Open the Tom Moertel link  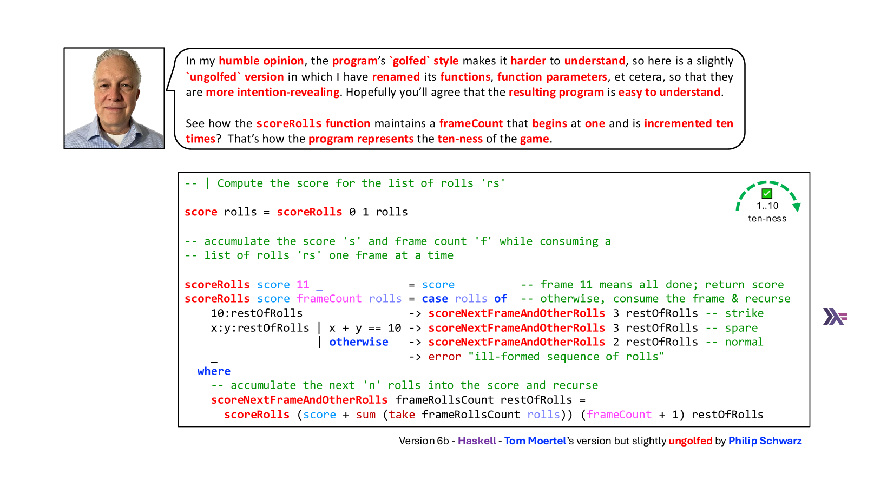click(x=535, y=441)
